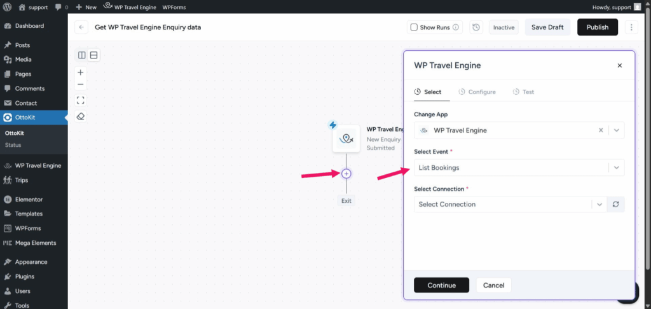Zoom in on the canvas
651x309 pixels.
tap(81, 72)
